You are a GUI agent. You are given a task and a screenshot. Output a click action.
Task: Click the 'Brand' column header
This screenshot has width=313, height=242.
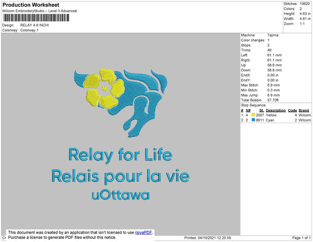point(304,111)
